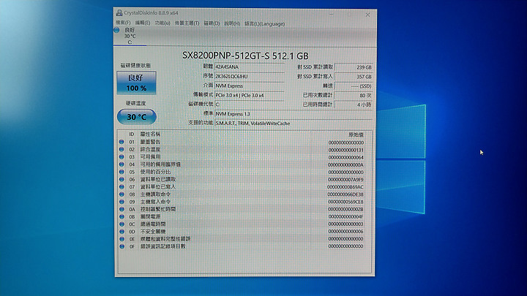
Task: Click the 原始值 column header
Action: pos(356,134)
